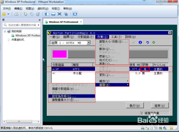The width and height of the screenshot is (179, 132).
Task: Open the 進階(A) submenu
Action: [x=112, y=85]
